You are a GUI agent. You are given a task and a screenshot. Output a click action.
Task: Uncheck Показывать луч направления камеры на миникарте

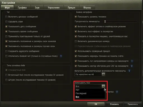click(76, 61)
